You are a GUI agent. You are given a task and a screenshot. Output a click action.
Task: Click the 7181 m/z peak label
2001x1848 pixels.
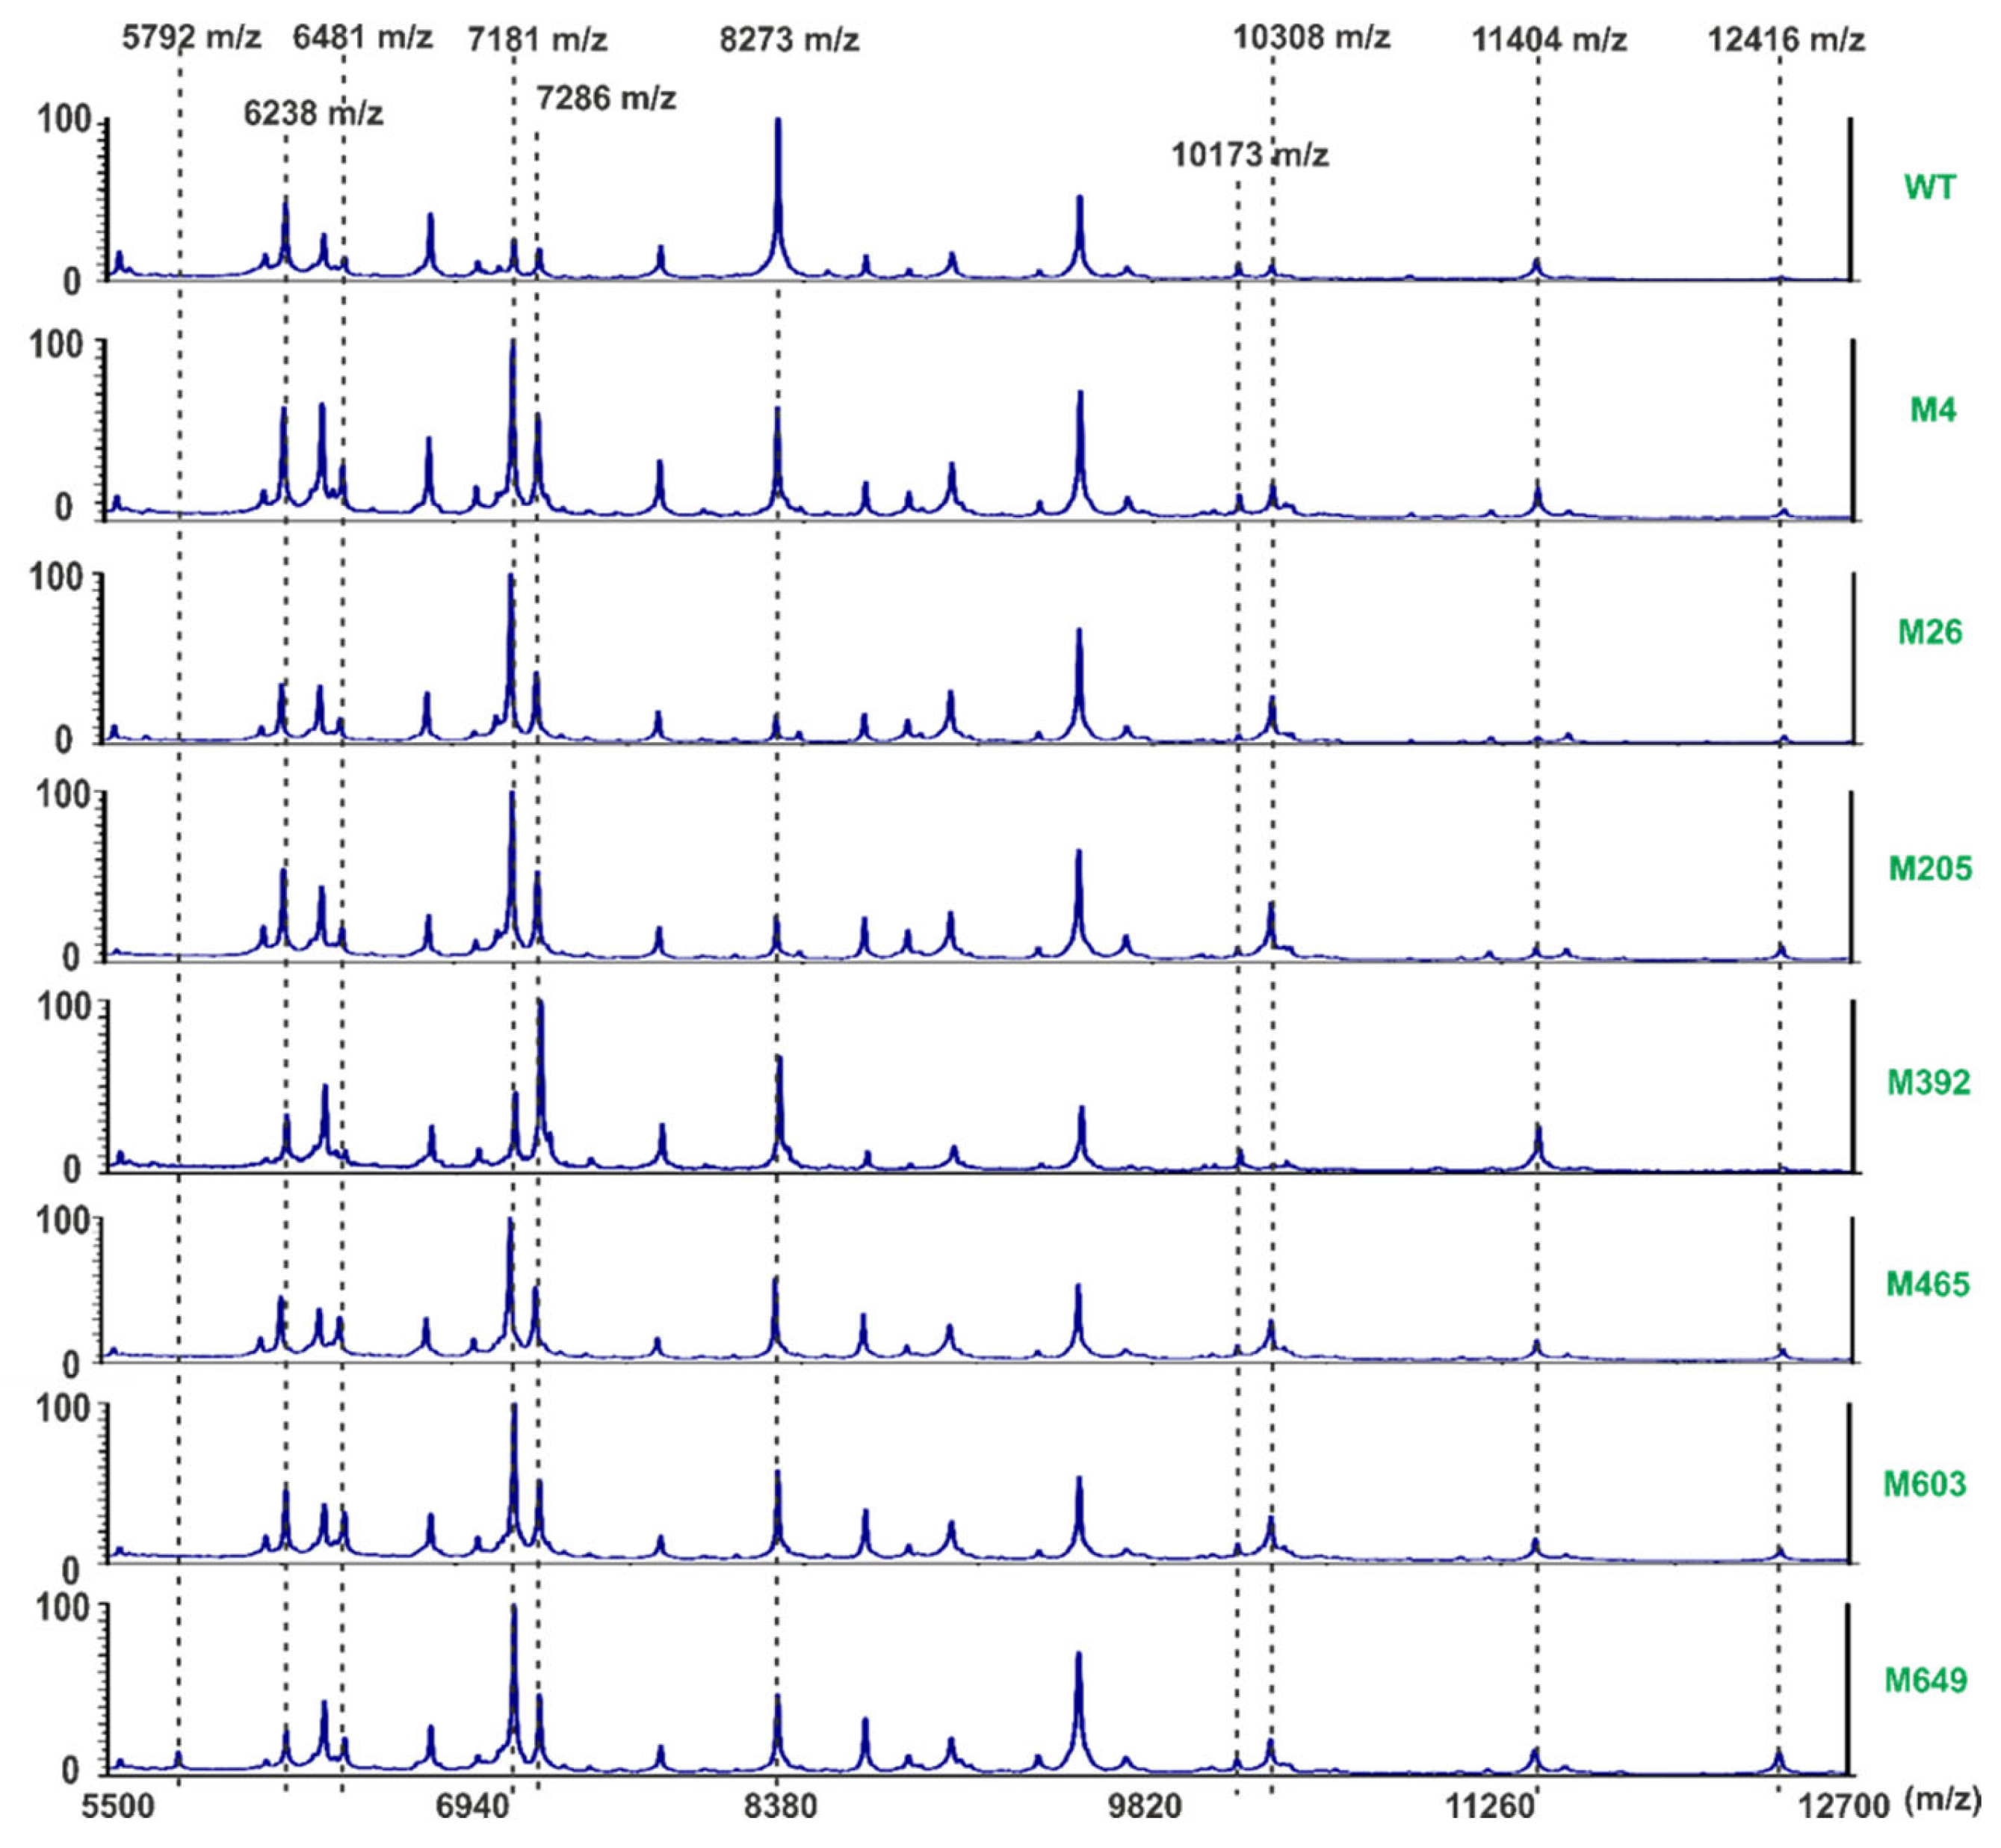point(537,39)
